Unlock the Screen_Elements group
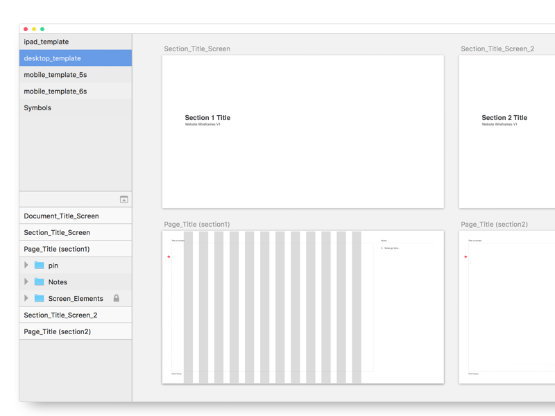 (117, 298)
